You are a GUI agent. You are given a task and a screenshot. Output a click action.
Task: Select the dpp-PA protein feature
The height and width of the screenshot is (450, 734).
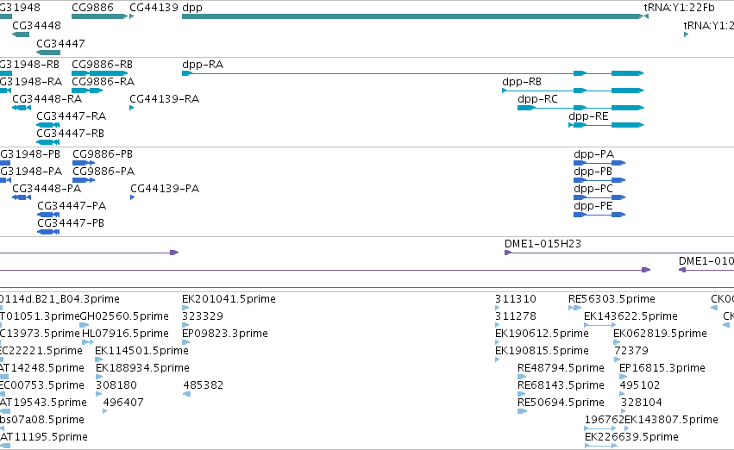point(599,163)
